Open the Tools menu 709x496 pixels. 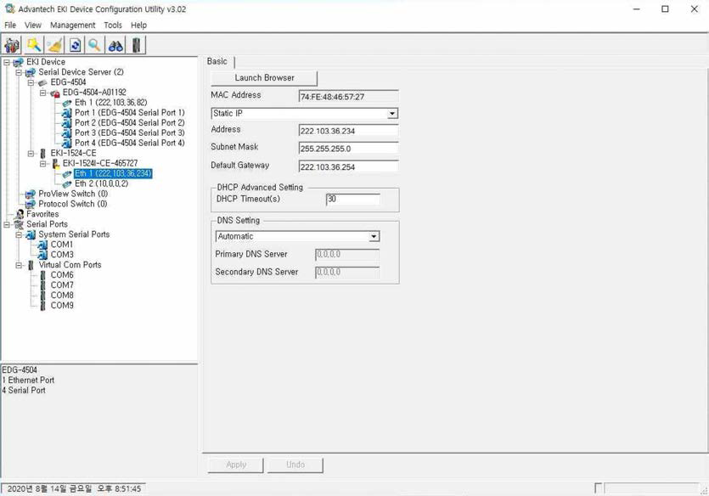coord(113,25)
